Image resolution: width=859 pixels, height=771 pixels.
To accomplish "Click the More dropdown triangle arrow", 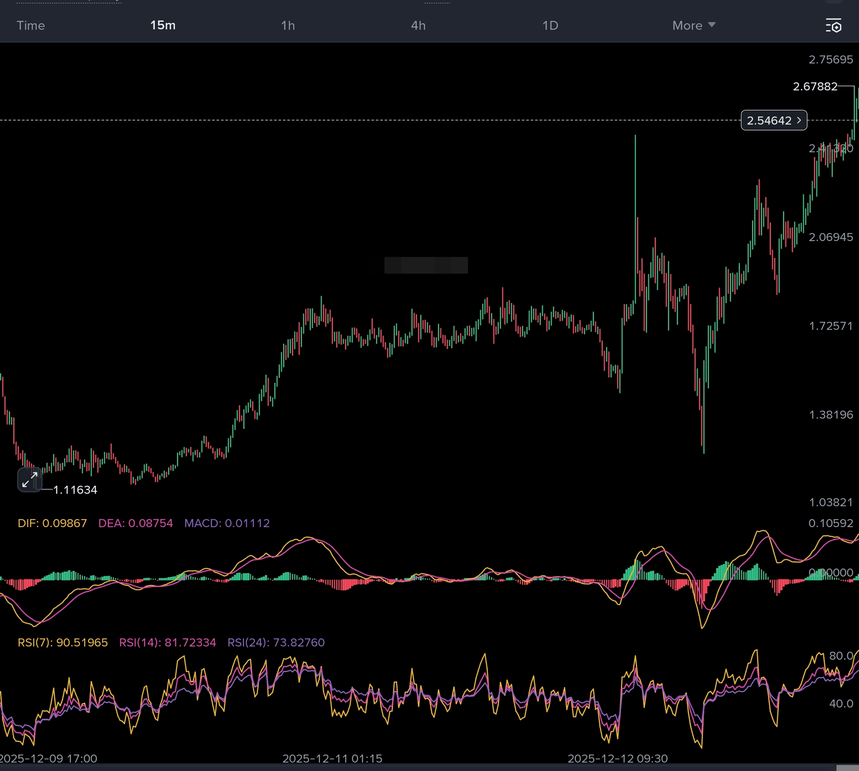I will pyautogui.click(x=712, y=25).
